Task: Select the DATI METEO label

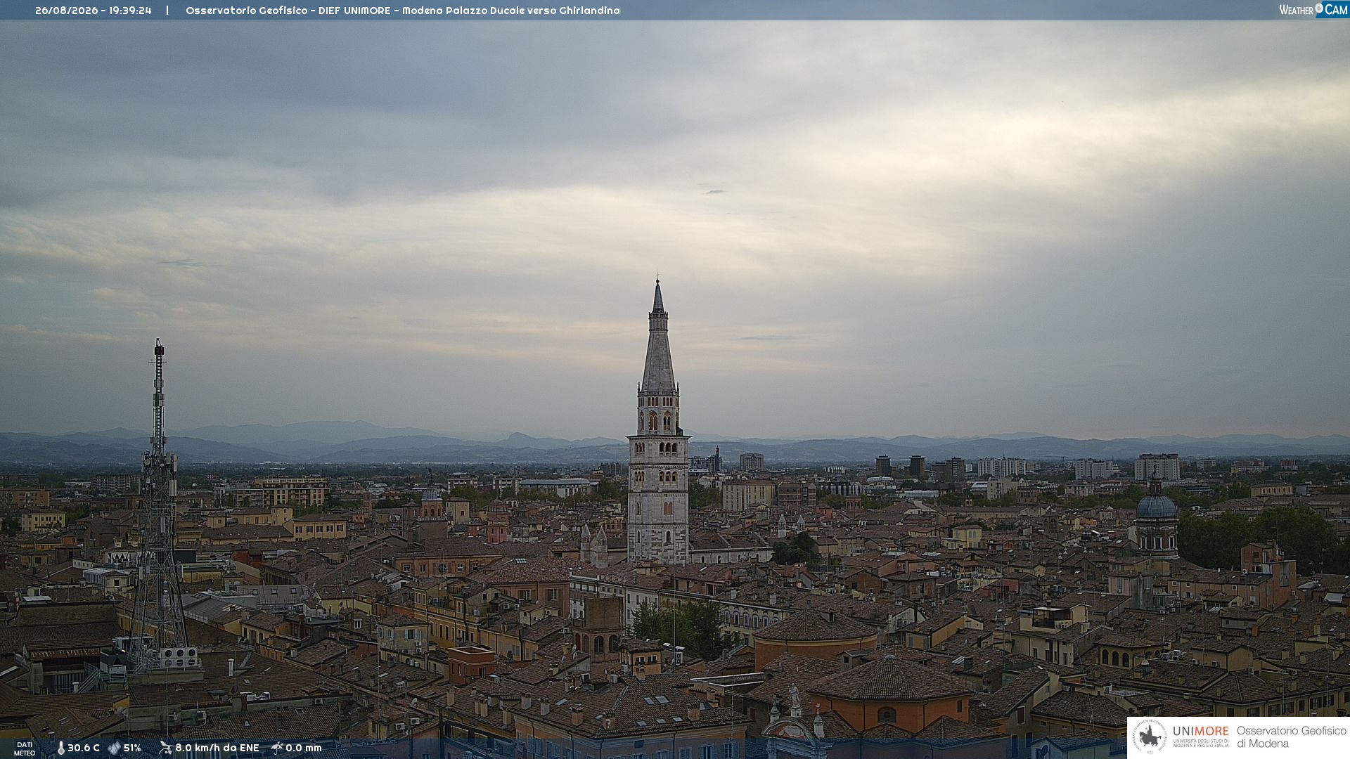Action: 25,749
